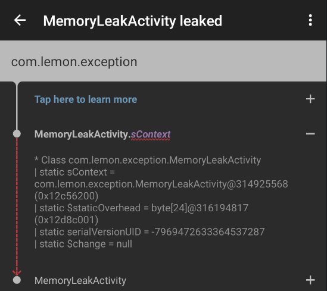Click the static serialVersionUID value line
The image size is (327, 291).
click(150, 232)
